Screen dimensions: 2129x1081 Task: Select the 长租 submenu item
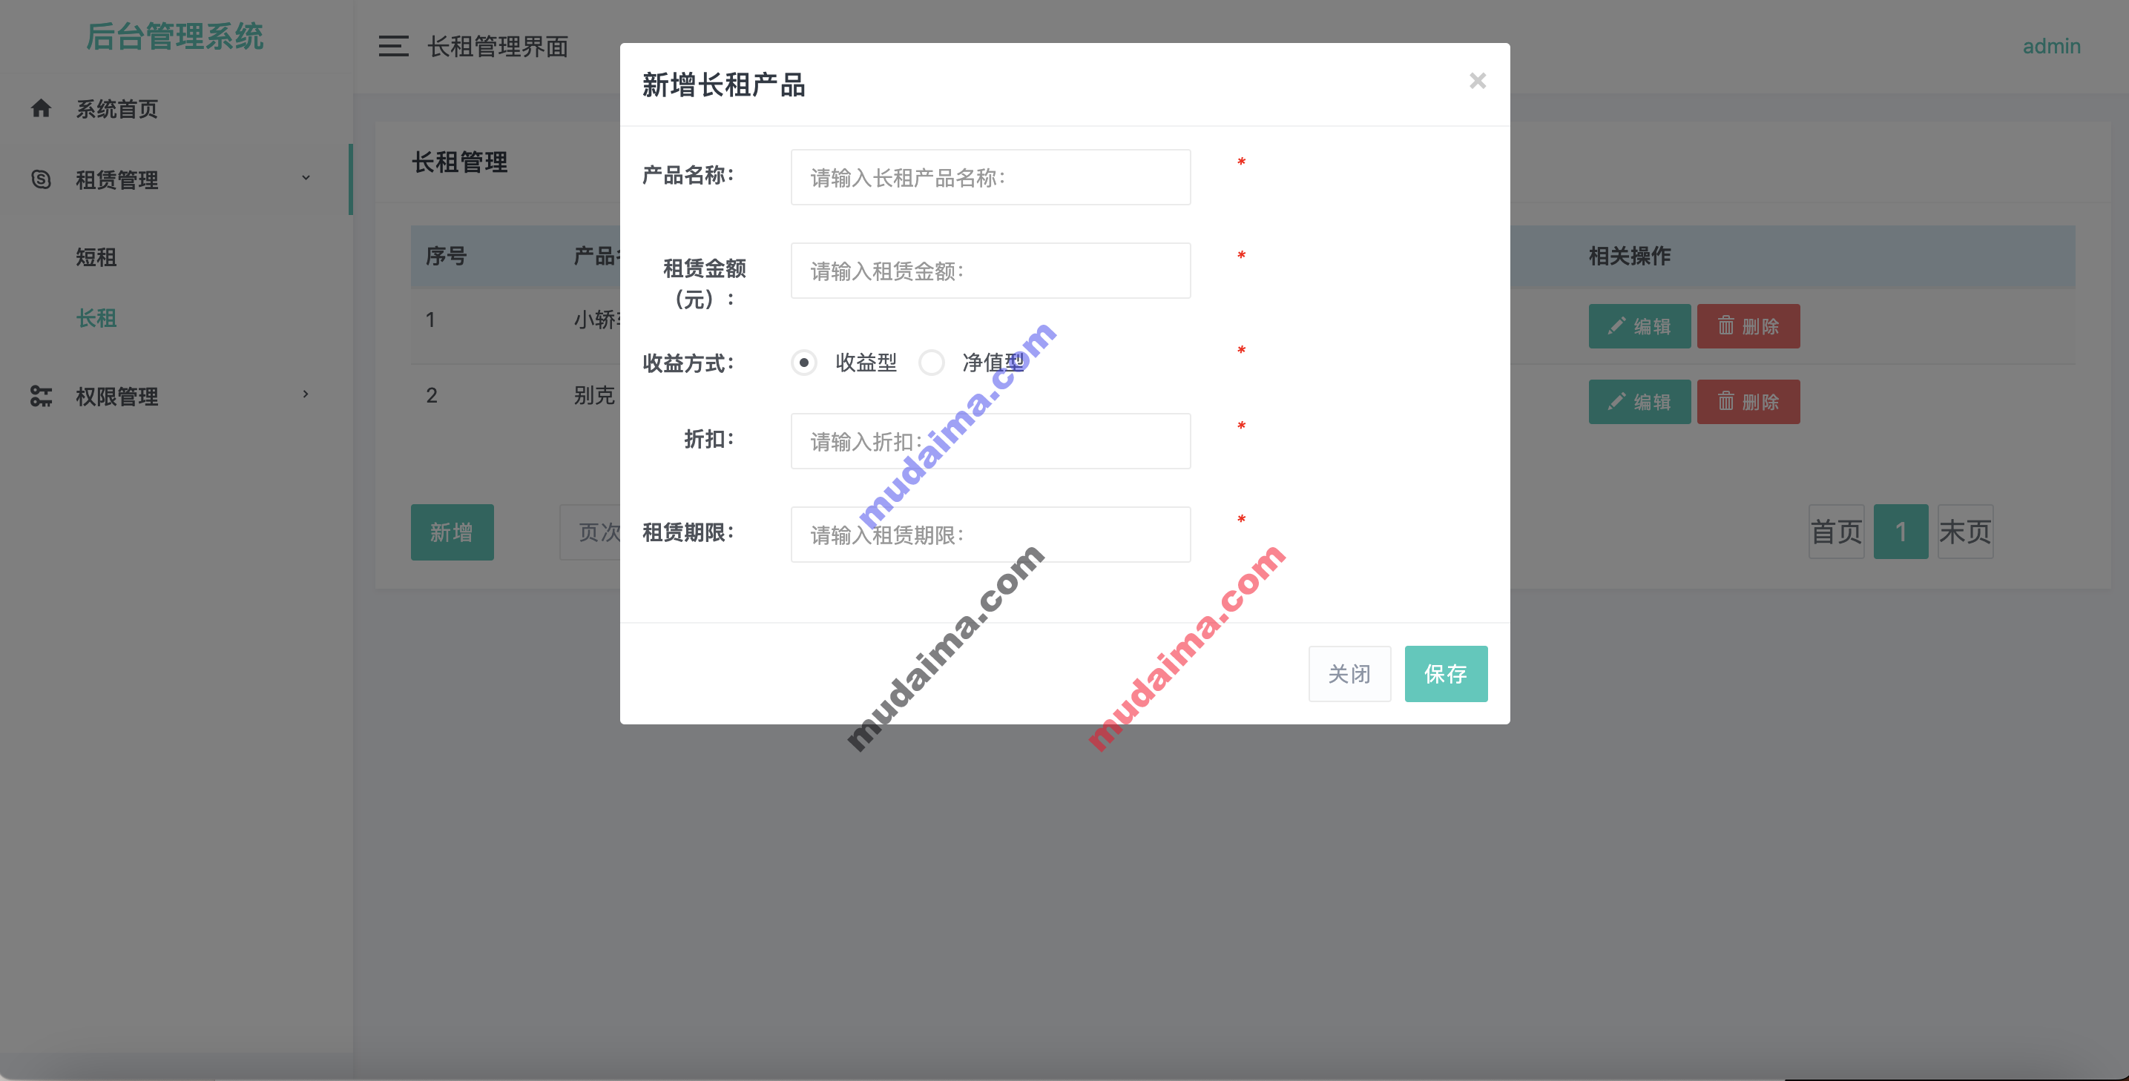click(x=96, y=318)
